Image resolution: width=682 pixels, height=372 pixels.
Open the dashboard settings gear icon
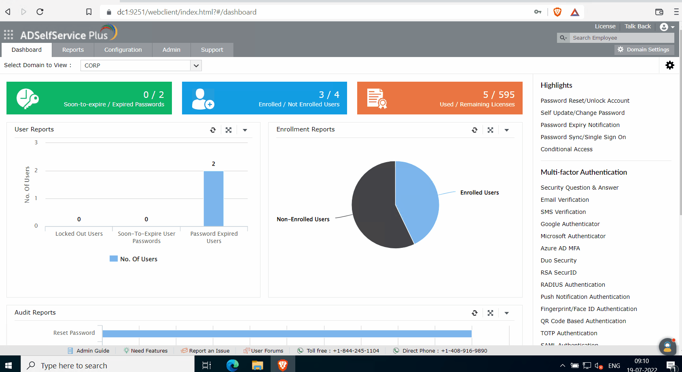(670, 65)
